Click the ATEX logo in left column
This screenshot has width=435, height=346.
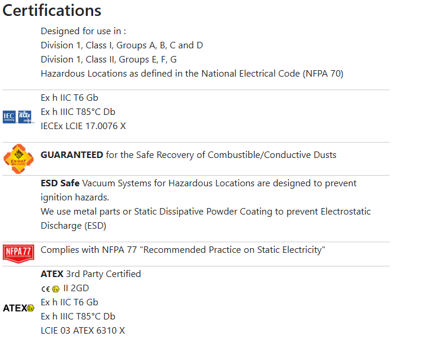coord(19,308)
